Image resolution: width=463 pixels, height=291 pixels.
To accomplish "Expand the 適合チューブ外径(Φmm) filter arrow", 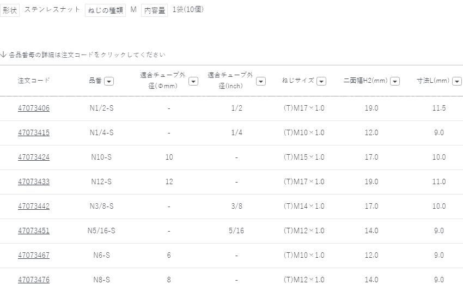I will 193,81.
